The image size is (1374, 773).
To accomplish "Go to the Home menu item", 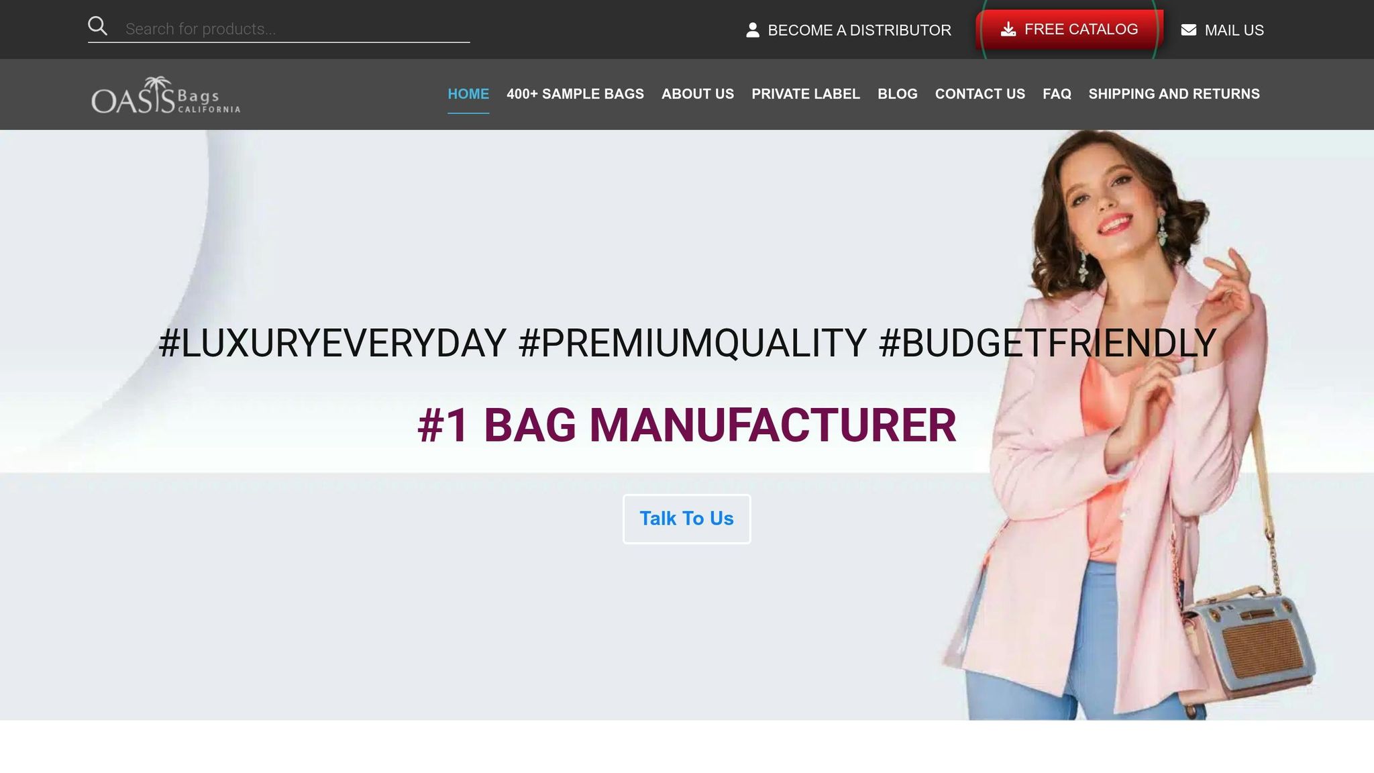I will coord(468,94).
